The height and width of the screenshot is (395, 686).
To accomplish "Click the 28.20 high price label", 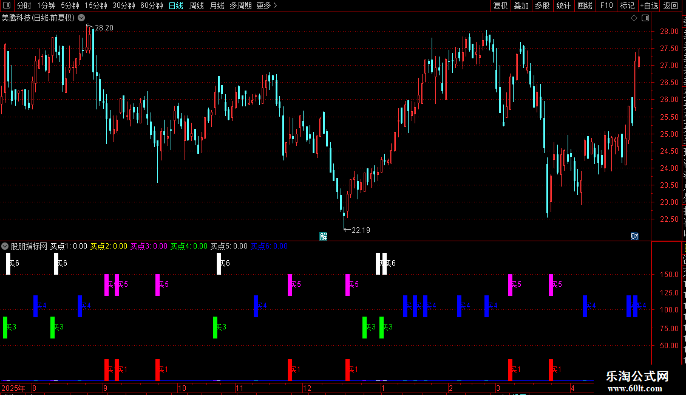I will click(104, 28).
